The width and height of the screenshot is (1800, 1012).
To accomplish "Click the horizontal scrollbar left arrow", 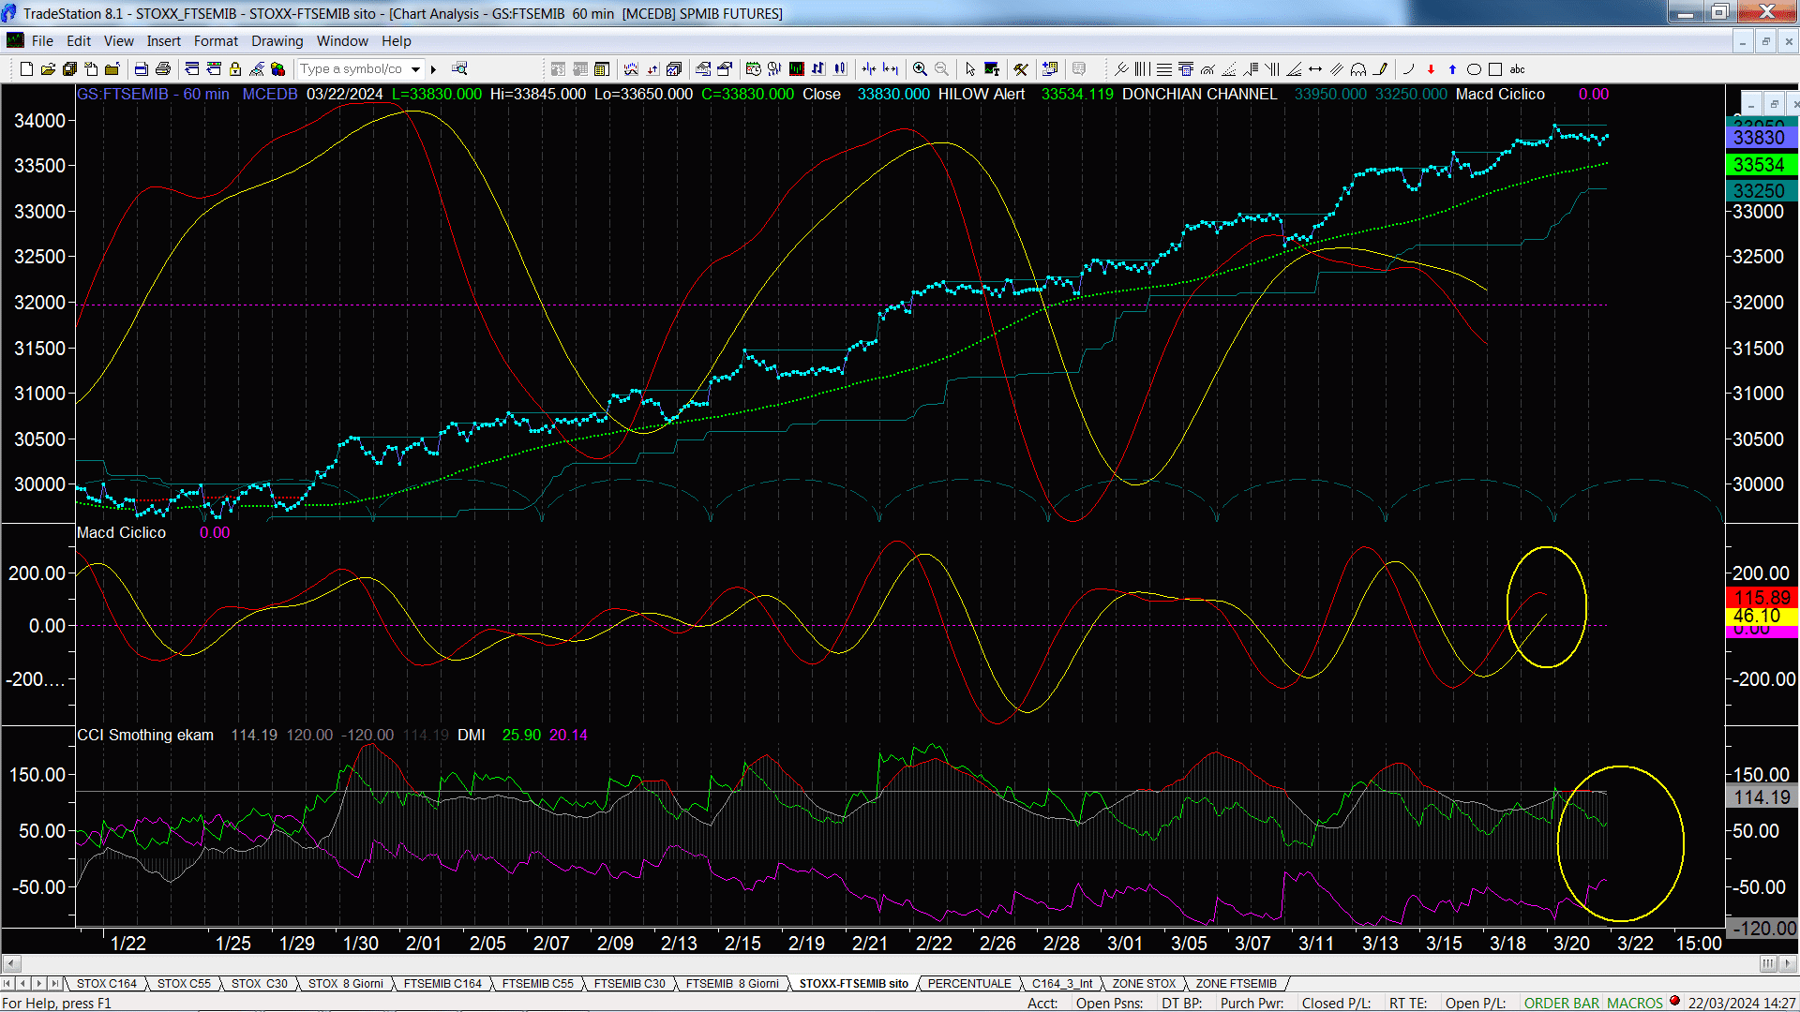I will pyautogui.click(x=11, y=963).
